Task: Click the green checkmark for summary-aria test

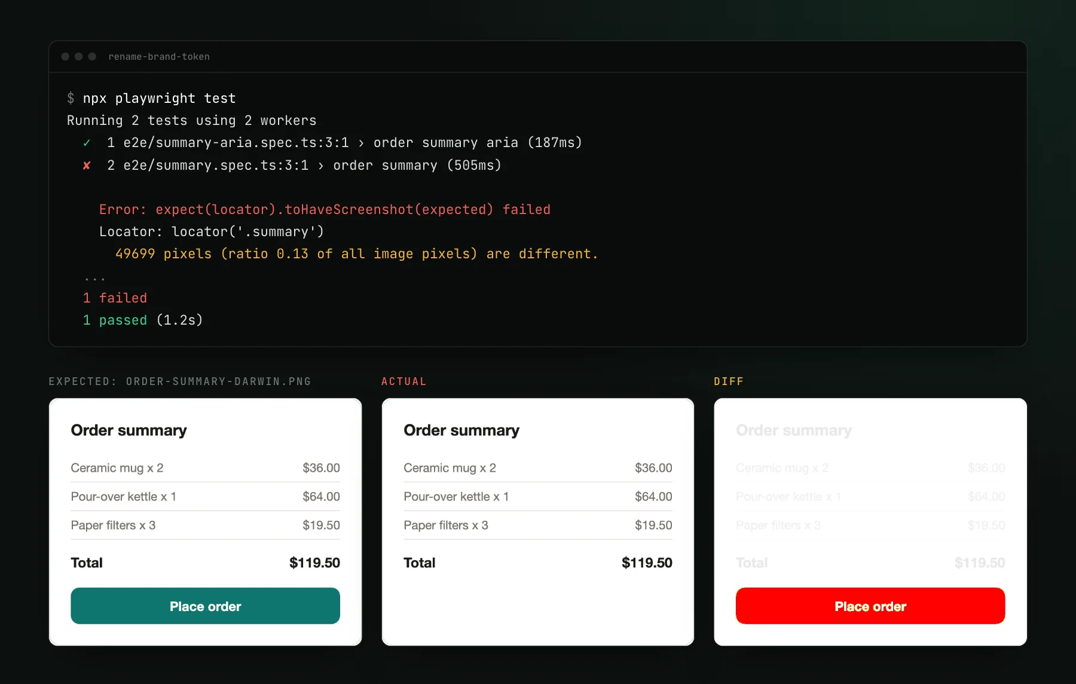Action: tap(87, 143)
